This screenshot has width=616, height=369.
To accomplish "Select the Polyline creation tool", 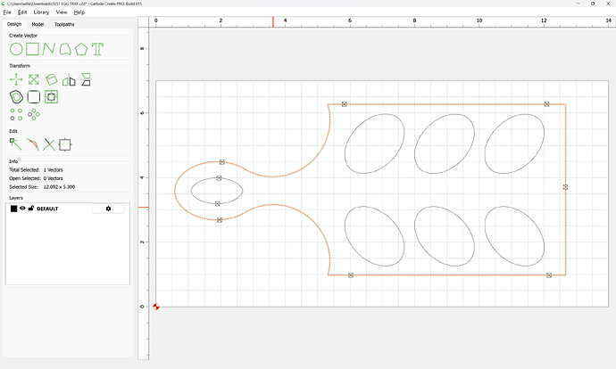I will tap(49, 49).
